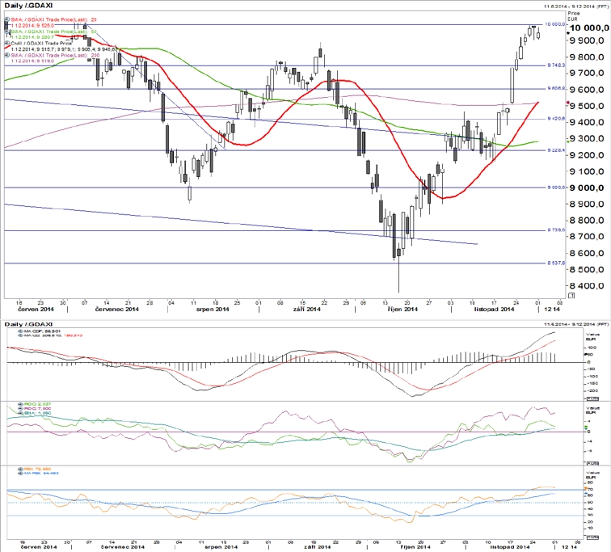611x552 pixels.
Task: Click the Cndl candlestick series legend icon
Action: [7, 44]
